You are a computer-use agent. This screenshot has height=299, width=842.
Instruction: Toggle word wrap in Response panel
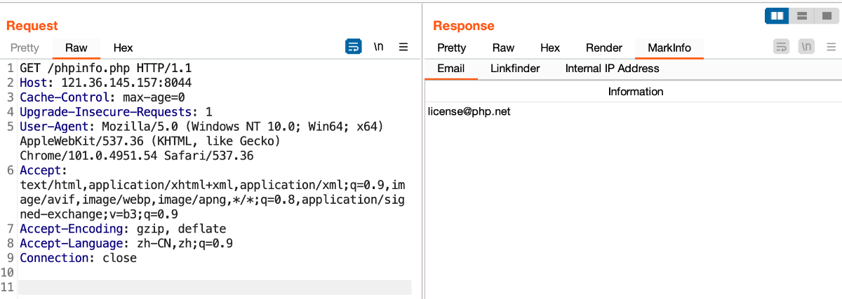coord(781,47)
